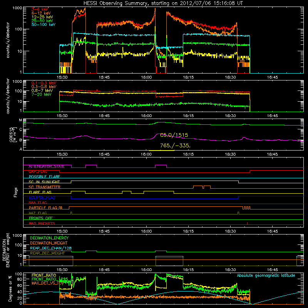308x308 pixels.
Task: Click the ECLIPSE_FLAG label
Action: (42, 198)
